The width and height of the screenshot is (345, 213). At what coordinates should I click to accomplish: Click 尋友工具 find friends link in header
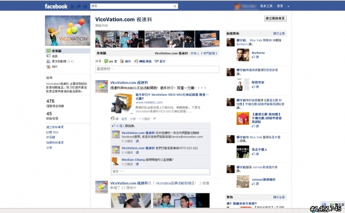click(x=266, y=6)
